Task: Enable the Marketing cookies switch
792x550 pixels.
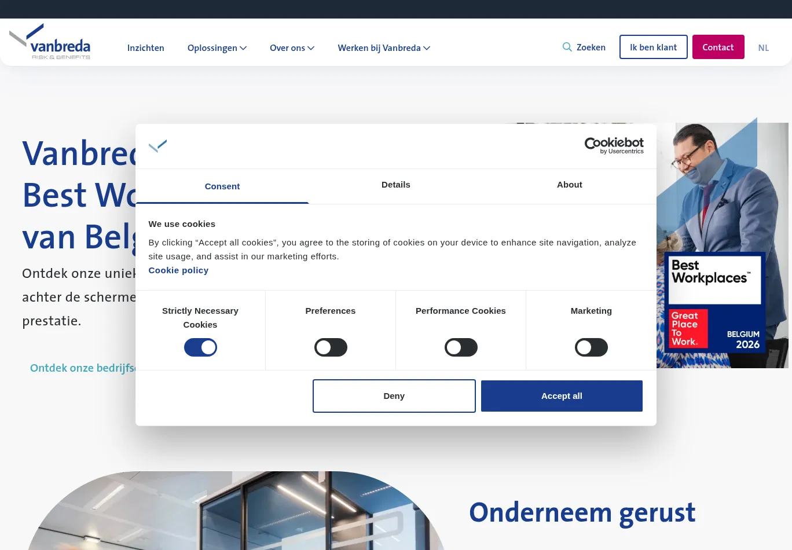Action: tap(591, 347)
